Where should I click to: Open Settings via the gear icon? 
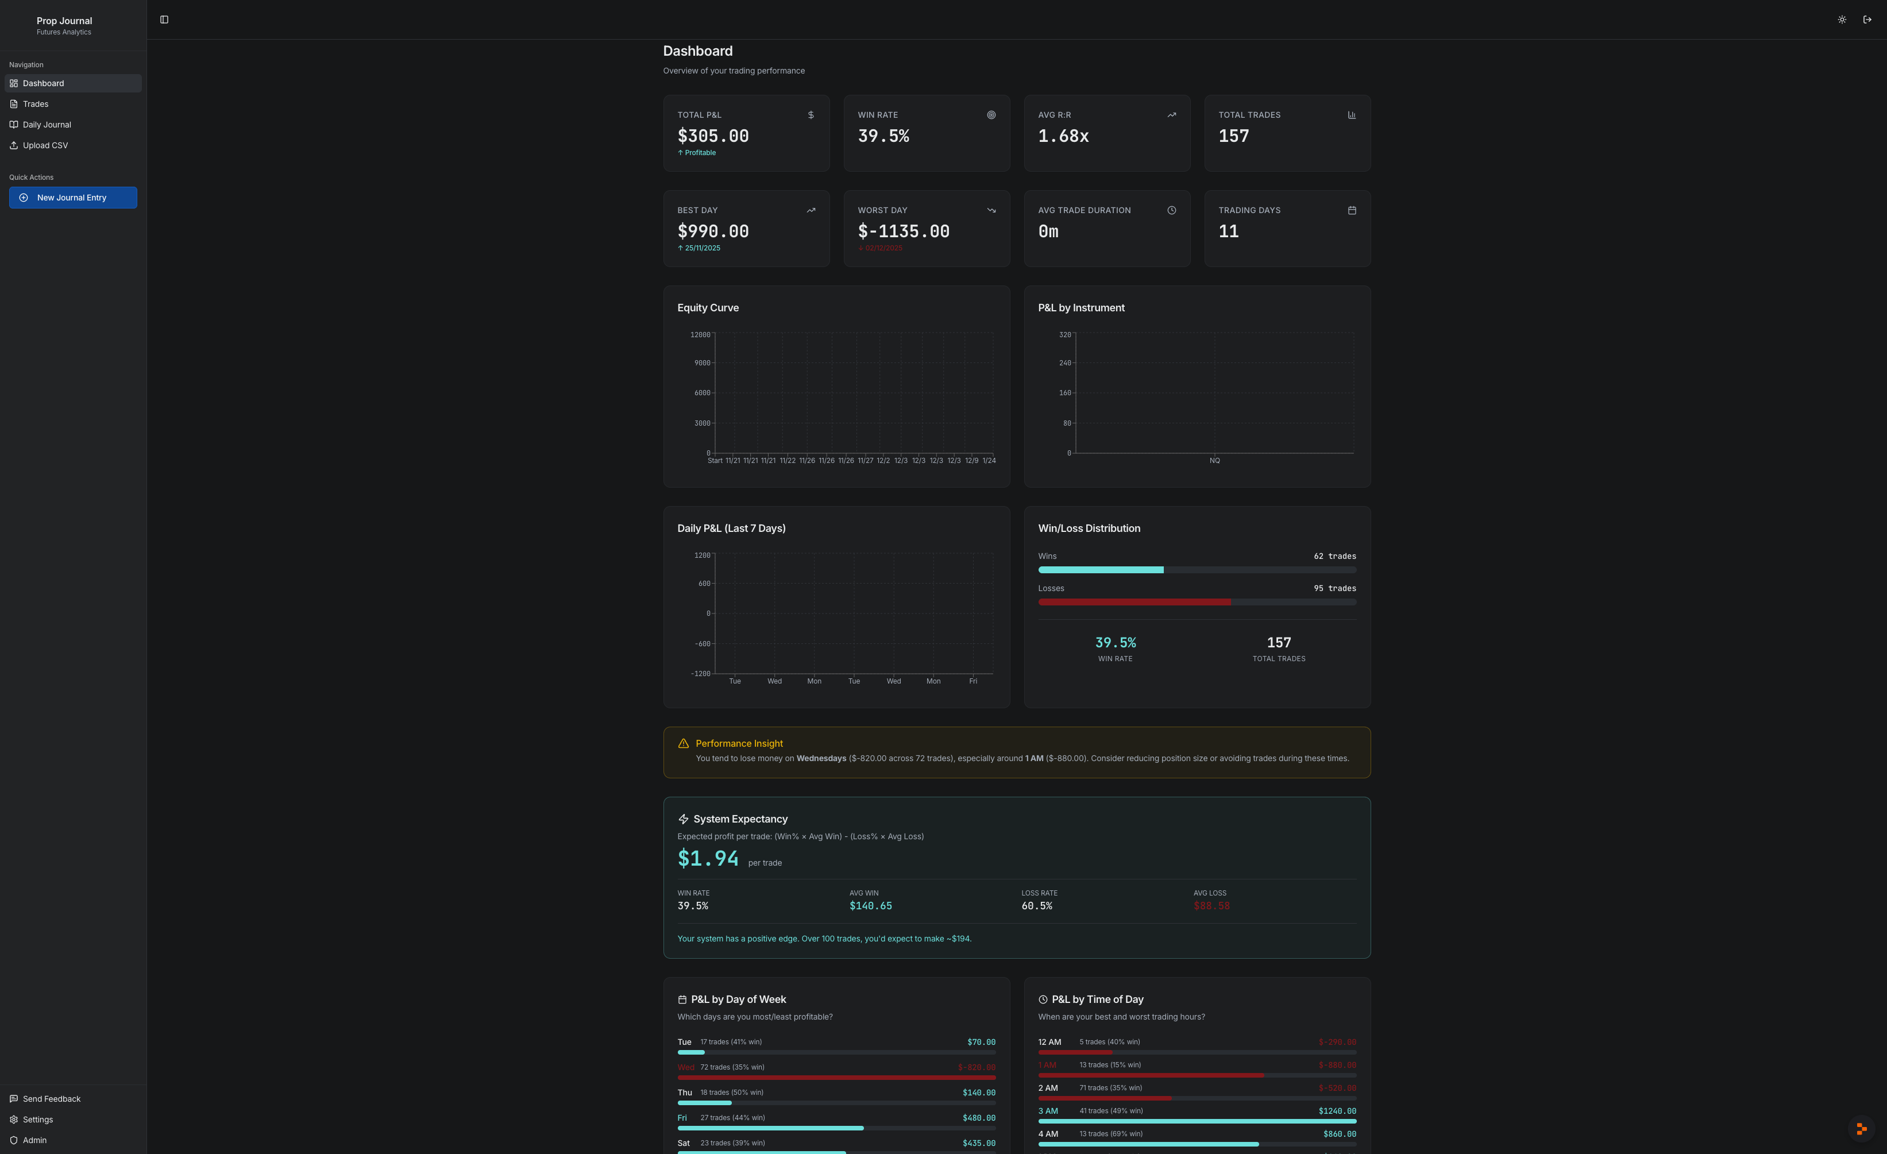pyautogui.click(x=14, y=1119)
